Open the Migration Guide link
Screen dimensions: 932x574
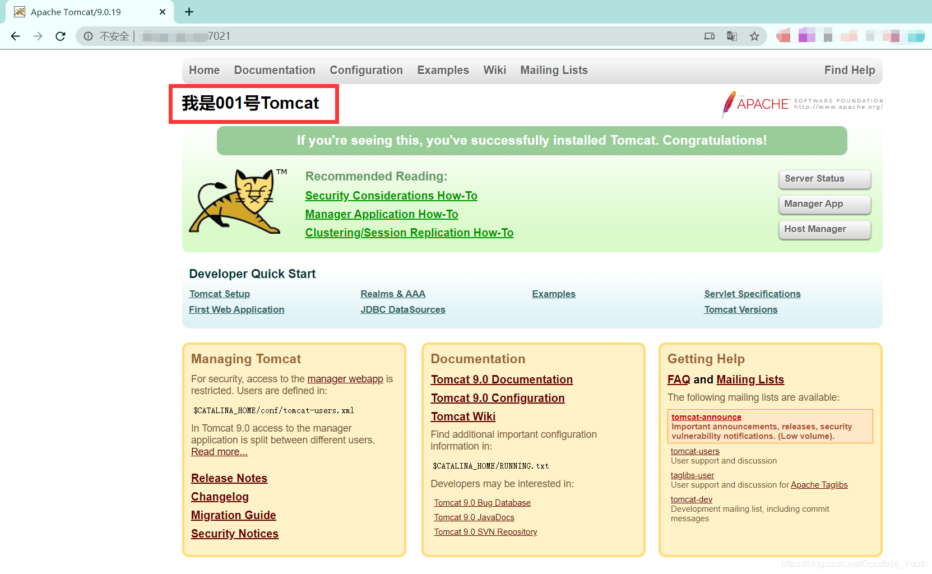(234, 515)
